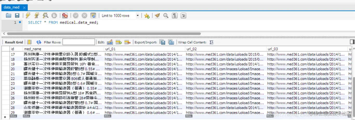Save query as a snippet star icon
The height and width of the screenshot is (120, 355).
(147, 16)
